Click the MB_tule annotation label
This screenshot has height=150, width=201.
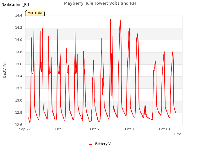click(x=35, y=13)
